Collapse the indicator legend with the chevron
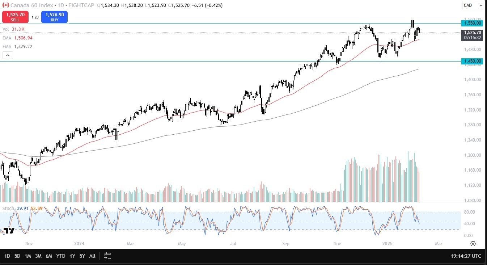 coord(8,55)
